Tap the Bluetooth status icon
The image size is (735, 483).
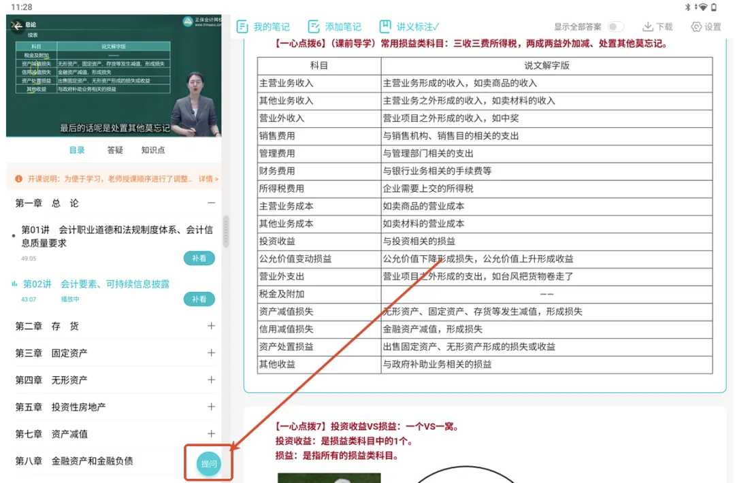[x=687, y=7]
